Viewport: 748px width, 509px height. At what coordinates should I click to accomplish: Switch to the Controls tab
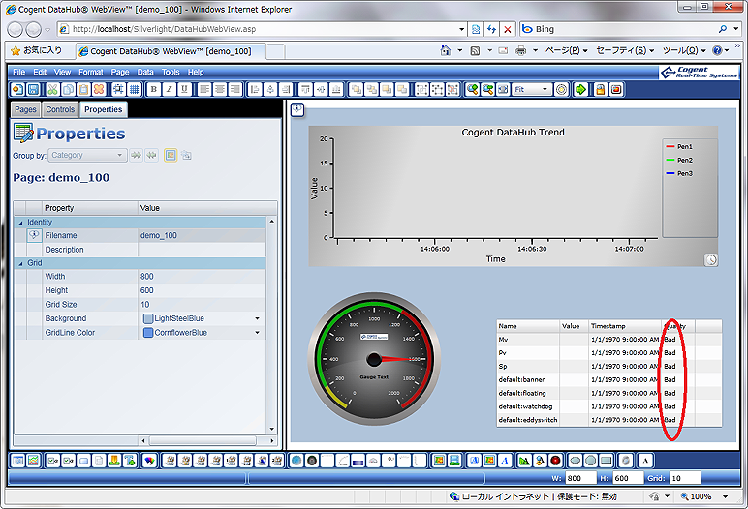[60, 109]
